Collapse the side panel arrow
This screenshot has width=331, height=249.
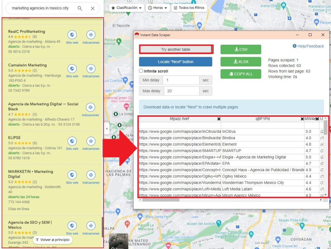tap(107, 129)
